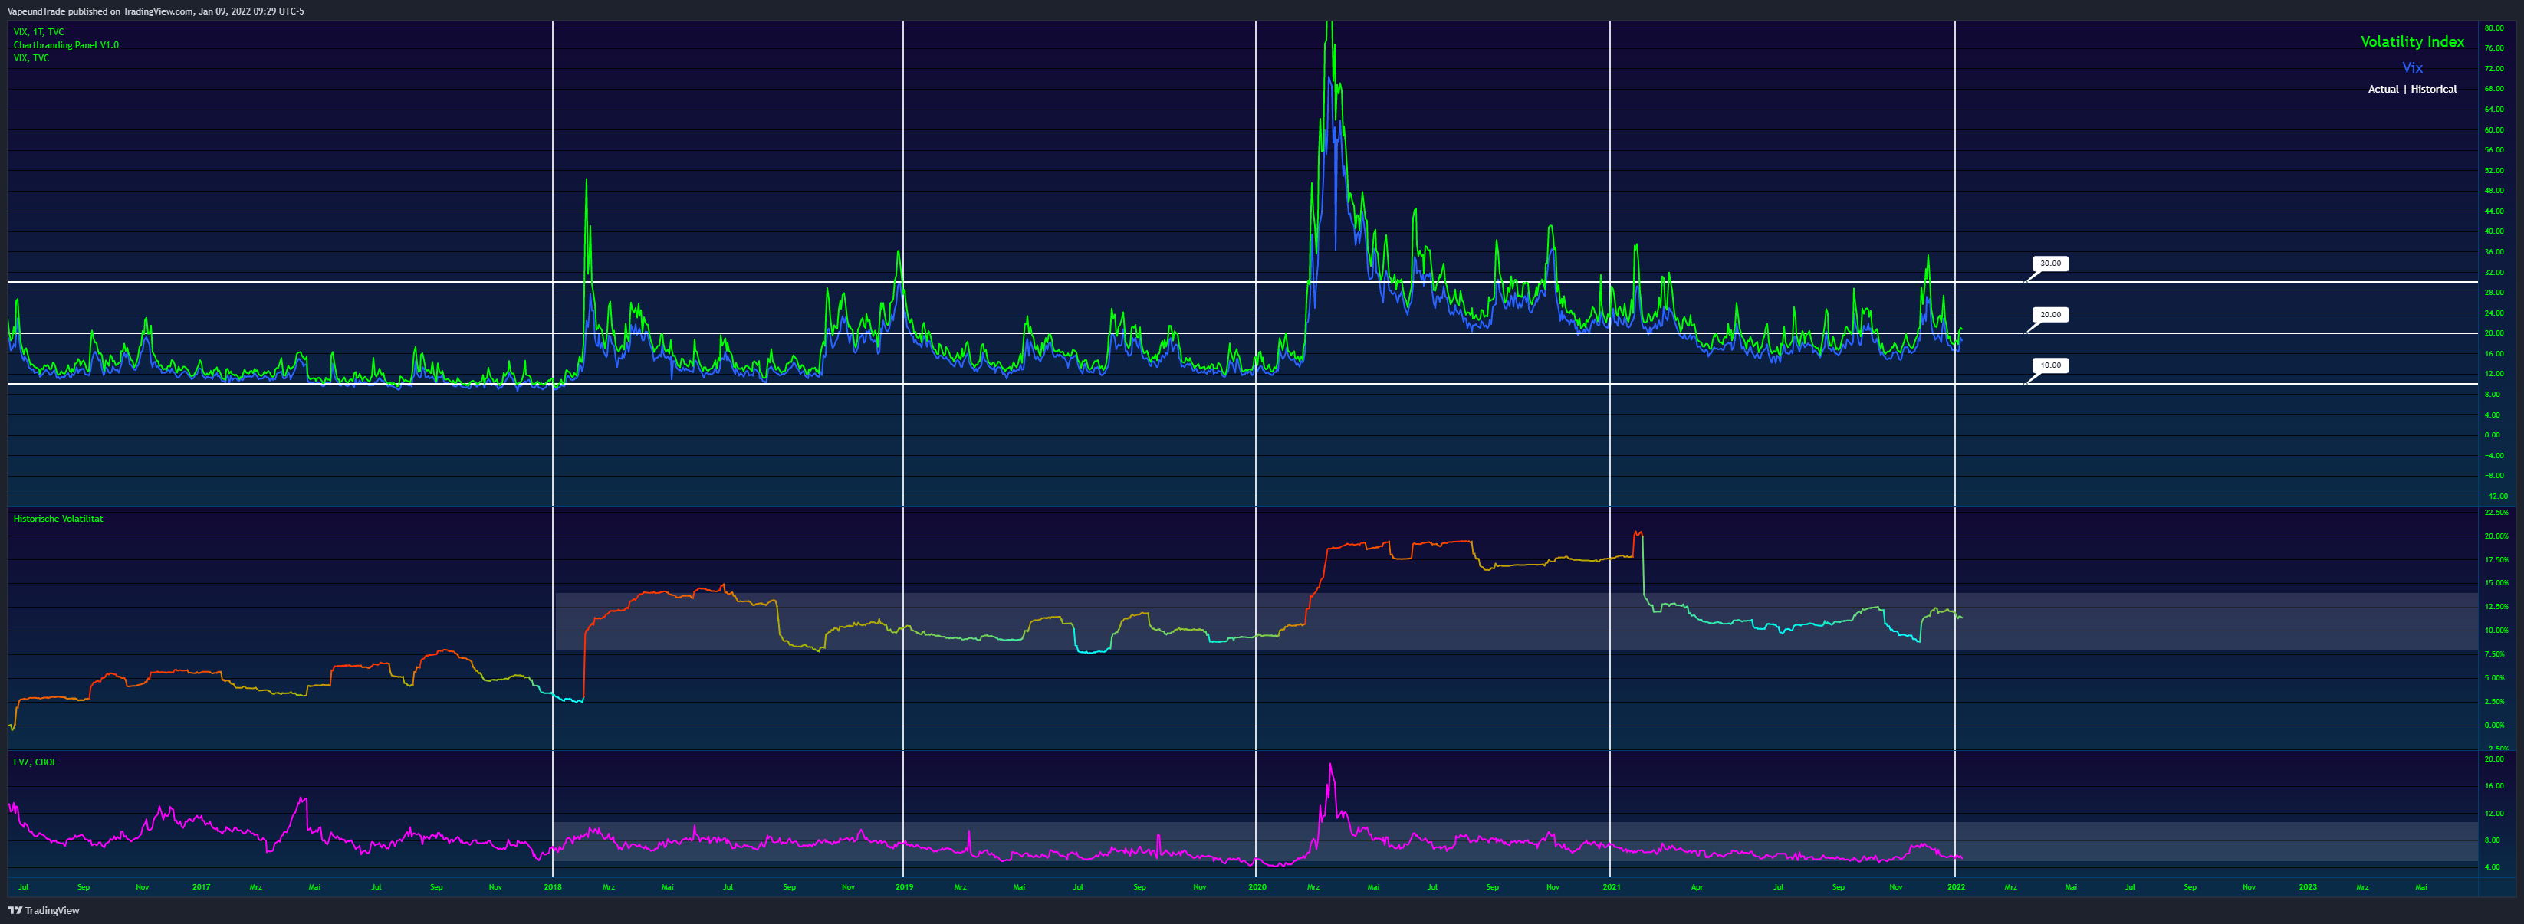The width and height of the screenshot is (2524, 924).
Task: Click the 22.50% value on volatility scale
Action: (2496, 512)
